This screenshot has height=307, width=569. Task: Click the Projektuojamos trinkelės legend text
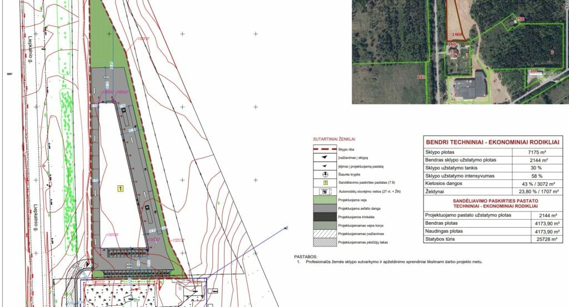pyautogui.click(x=356, y=217)
